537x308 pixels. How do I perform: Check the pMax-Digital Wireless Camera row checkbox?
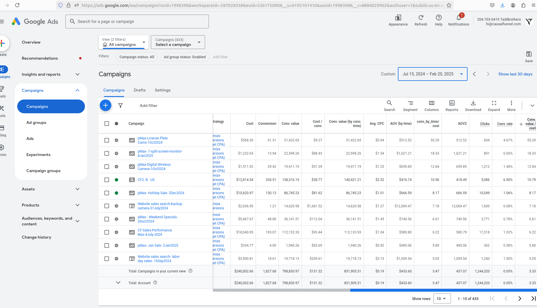click(107, 167)
